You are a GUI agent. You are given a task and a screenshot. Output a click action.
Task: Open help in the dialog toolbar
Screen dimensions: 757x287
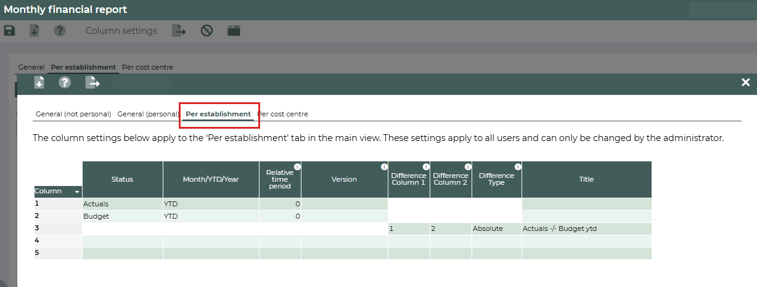(65, 83)
